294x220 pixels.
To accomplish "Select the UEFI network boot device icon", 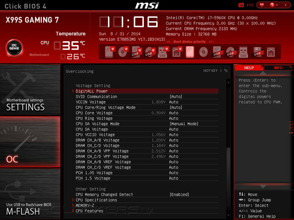I will tap(177, 52).
